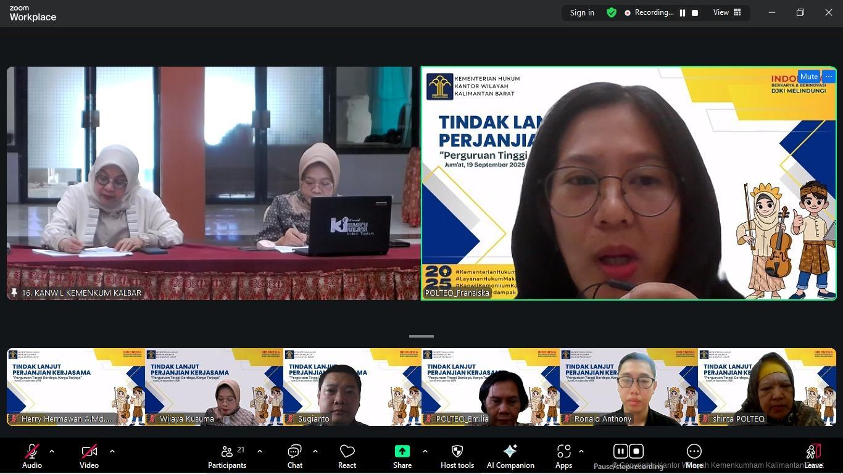Open the Chat panel

[x=294, y=457]
